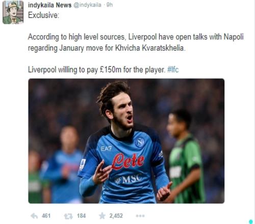This screenshot has height=224, width=255.
Task: Click the retweet icon
Action: (68, 216)
